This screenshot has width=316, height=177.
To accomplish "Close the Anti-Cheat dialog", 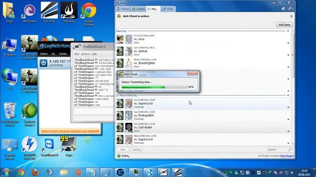I will pos(193,73).
